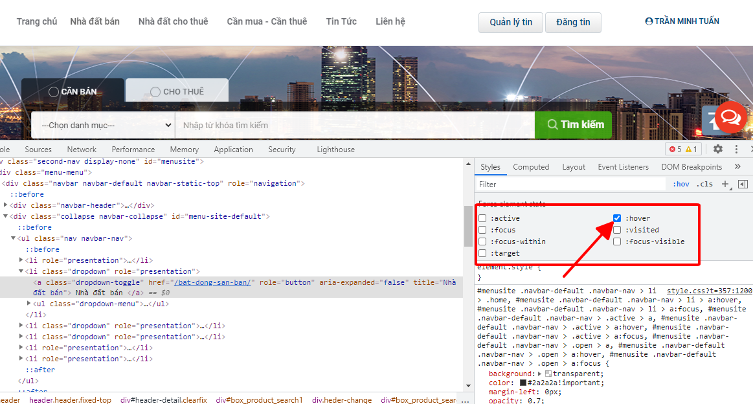This screenshot has height=404, width=753.
Task: Click the Elements panel vertical scrollbar thumb
Action: tap(468, 226)
